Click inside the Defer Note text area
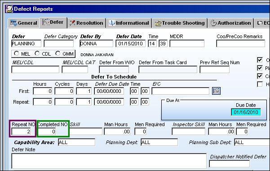Image resolution: width=270 pixels, height=171 pixels. coord(109,161)
